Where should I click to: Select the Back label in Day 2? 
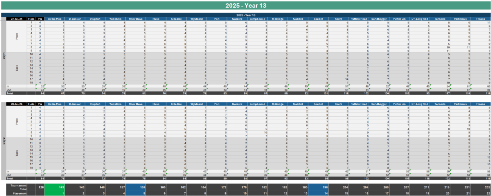[16, 153]
